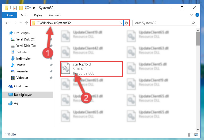The width and height of the screenshot is (204, 140).
Task: Open Belgeler folder in sidebar
Action: pos(19,52)
